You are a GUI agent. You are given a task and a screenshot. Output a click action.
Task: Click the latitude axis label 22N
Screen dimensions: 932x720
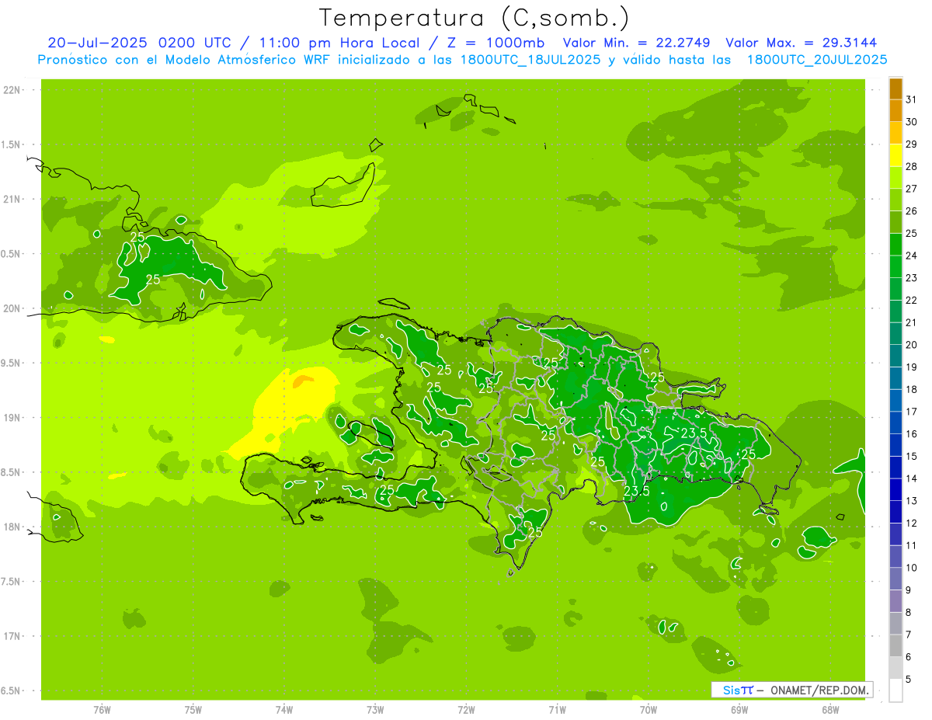(12, 90)
